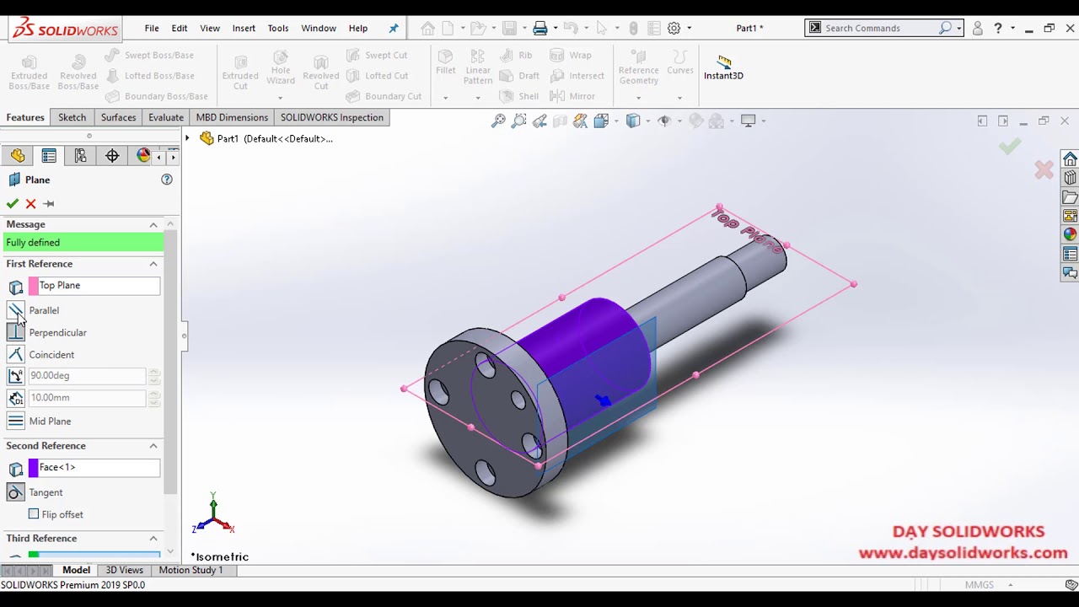Open the plane help question icon
1079x607 pixels.
[167, 180]
